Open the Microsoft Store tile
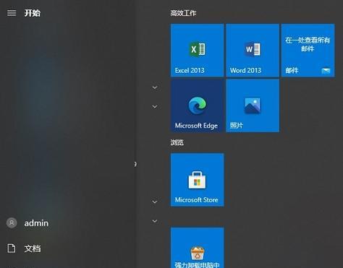Image resolution: width=343 pixels, height=268 pixels. (x=197, y=180)
